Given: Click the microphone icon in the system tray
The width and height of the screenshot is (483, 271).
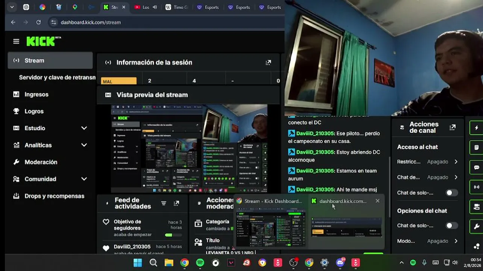Looking at the screenshot, I should (x=424, y=263).
